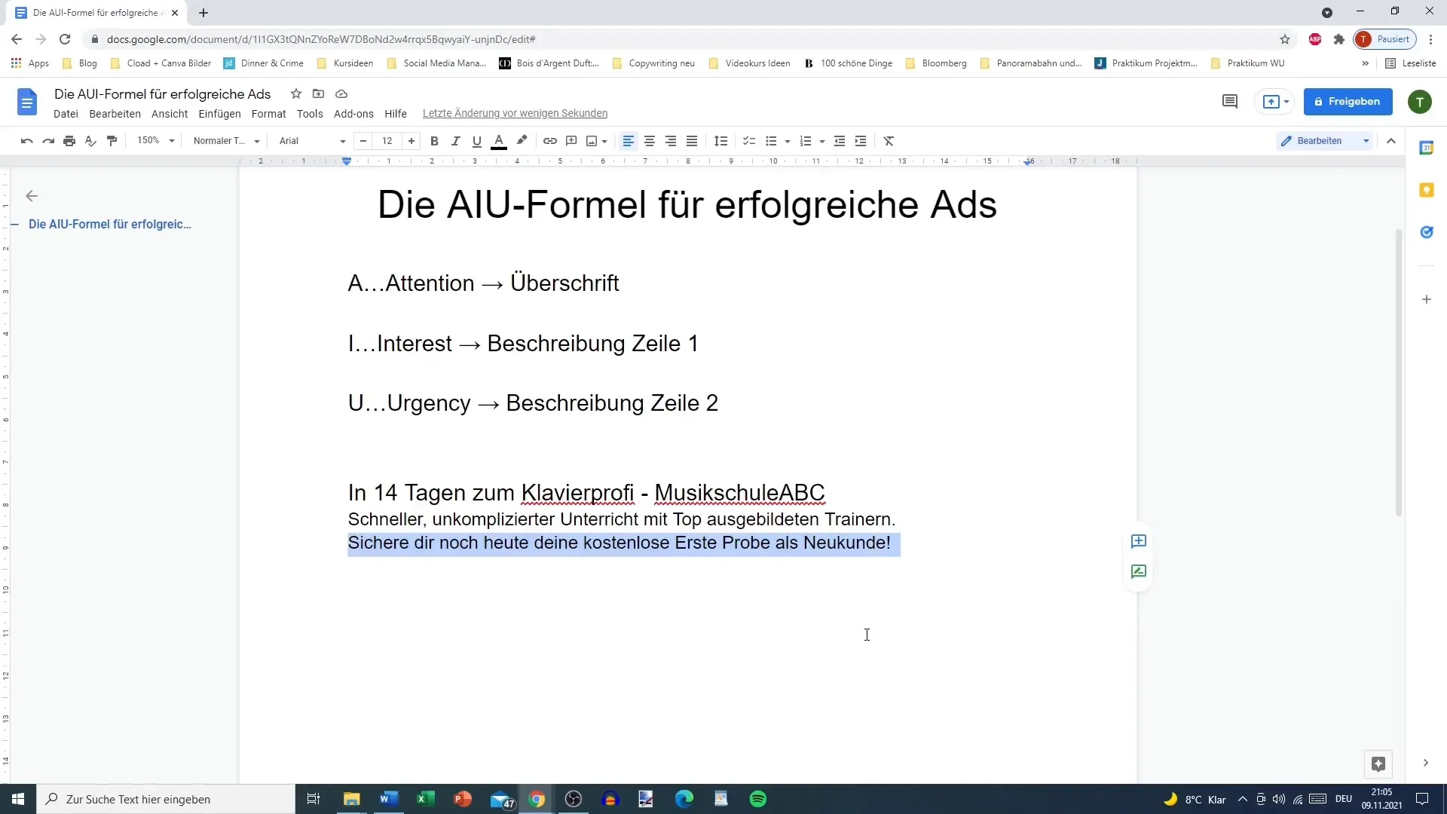Open the Datei menu
1447x814 pixels.
point(66,112)
